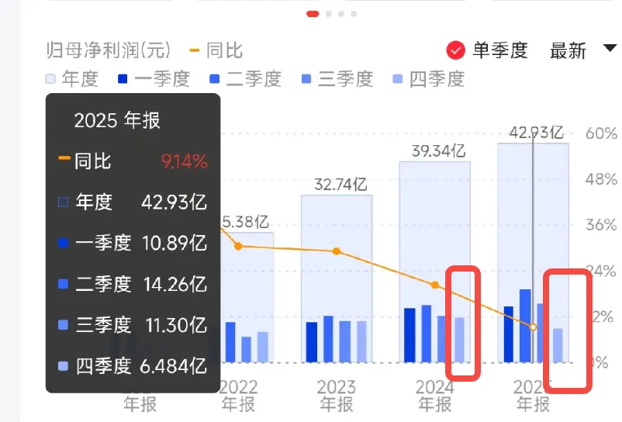Click the 归母净利润(元) chart title
The width and height of the screenshot is (622, 422).
109,50
